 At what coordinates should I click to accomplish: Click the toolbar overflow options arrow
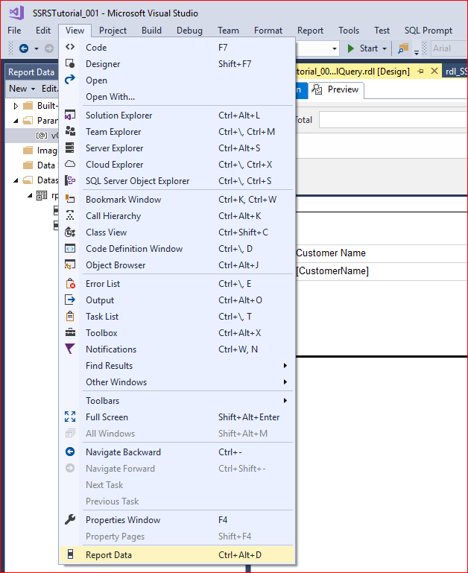point(416,52)
